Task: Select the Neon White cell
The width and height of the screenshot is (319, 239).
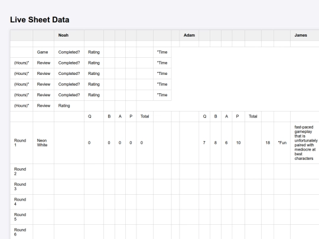Action: pyautogui.click(x=43, y=143)
